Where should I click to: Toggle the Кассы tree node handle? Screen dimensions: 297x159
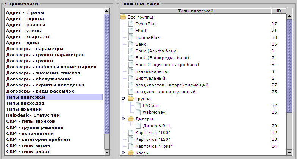point(123,153)
